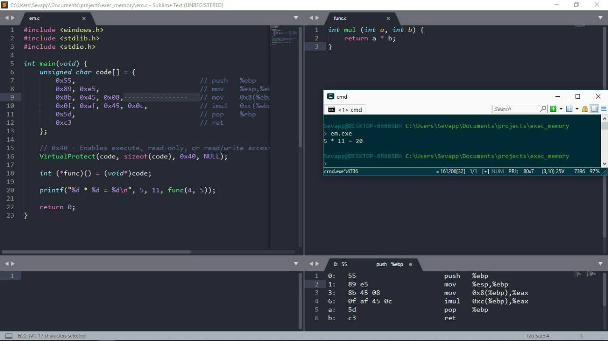Viewport: 608px width, 341px height.
Task: Open tab list dropdown for em.c pane
Action: pyautogui.click(x=296, y=18)
